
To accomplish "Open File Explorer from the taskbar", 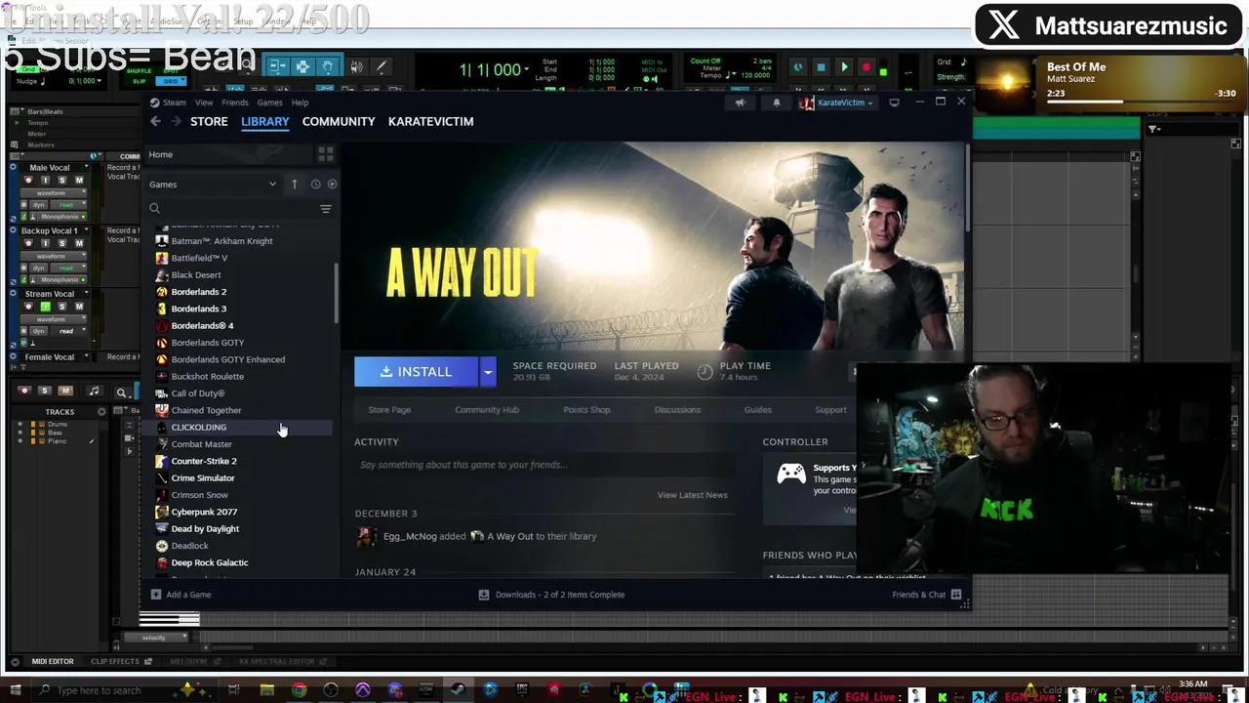I will pos(266,691).
